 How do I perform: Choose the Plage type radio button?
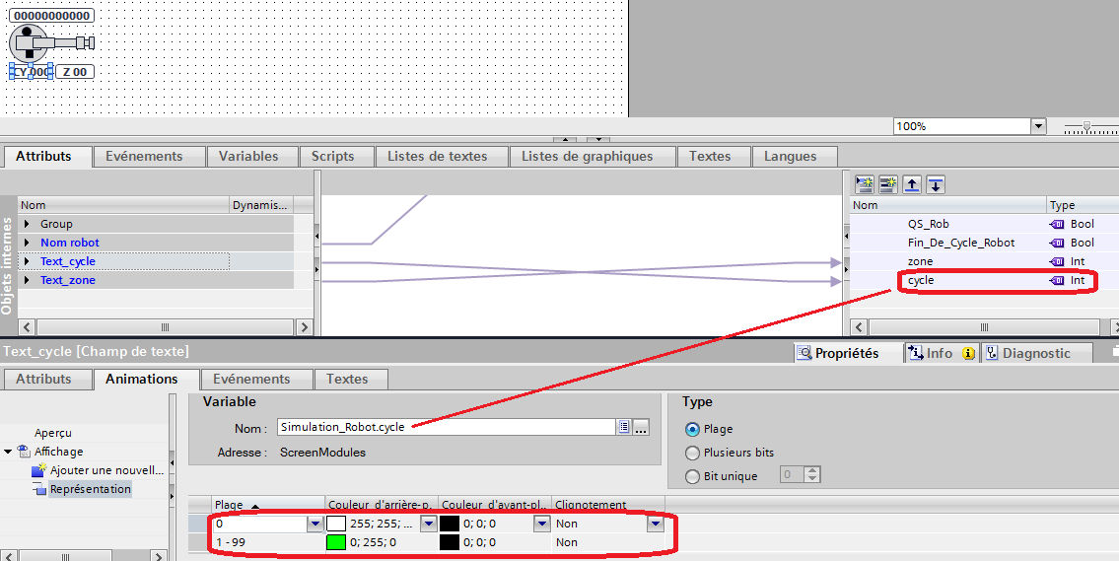[691, 430]
